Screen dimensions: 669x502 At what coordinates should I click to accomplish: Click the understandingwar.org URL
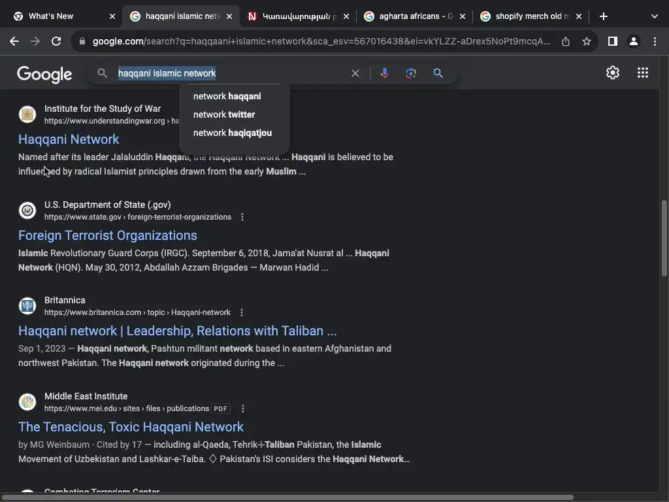point(112,121)
